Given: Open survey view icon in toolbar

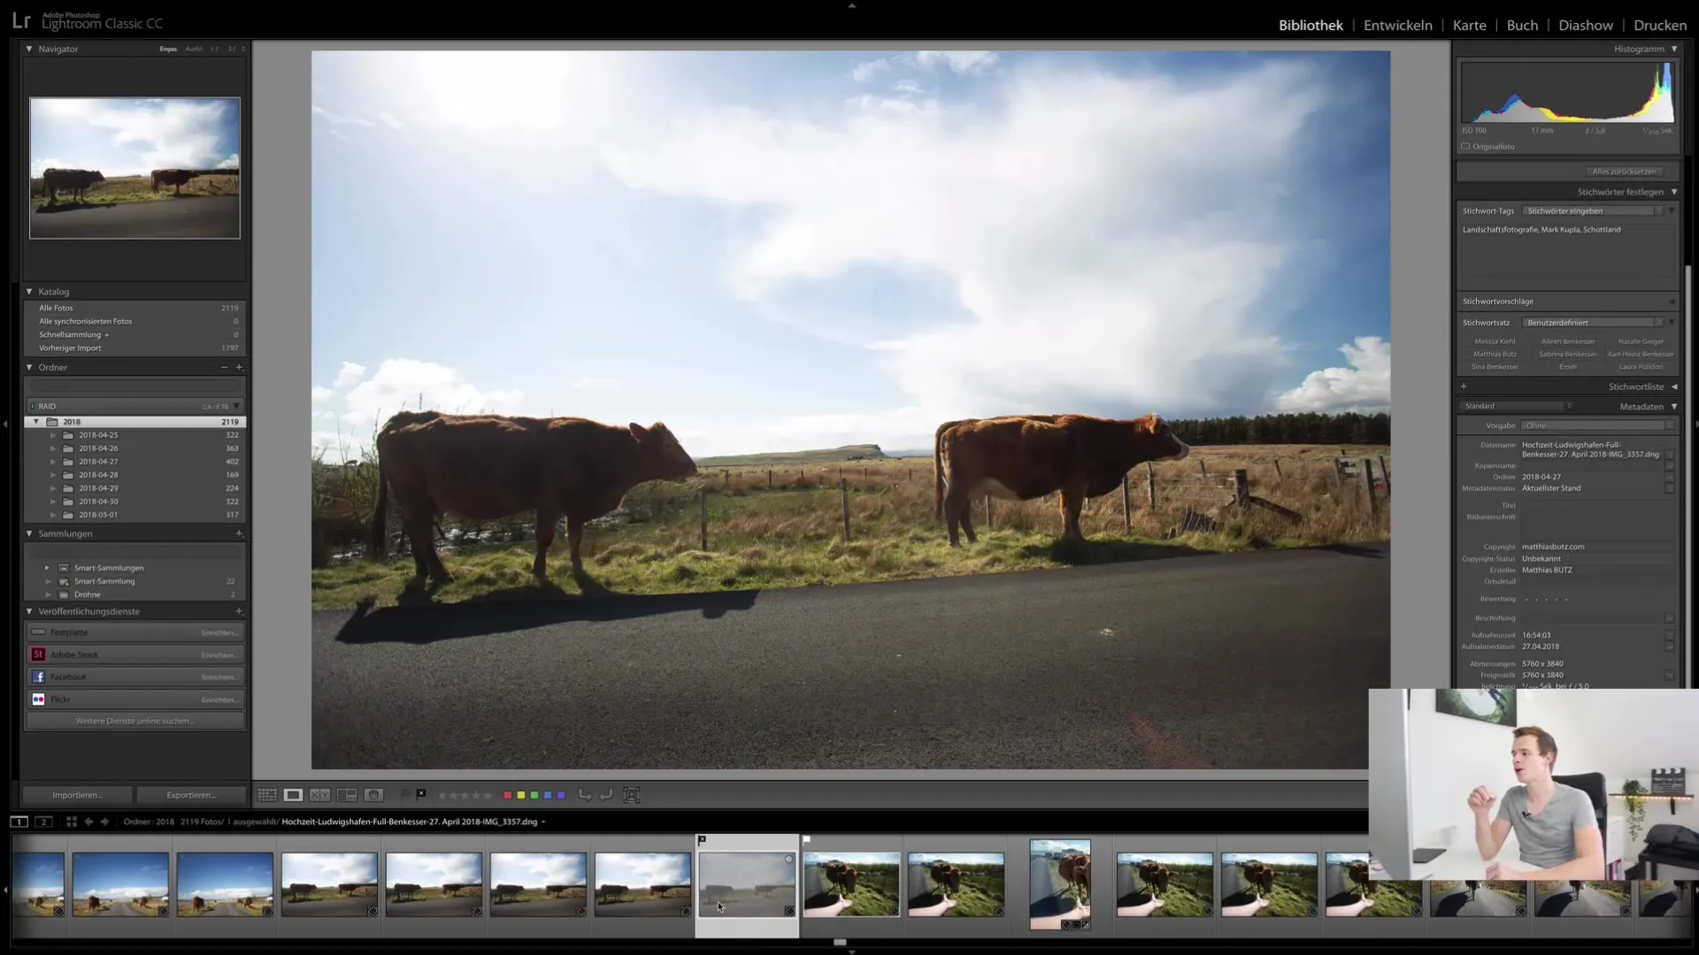Looking at the screenshot, I should click(x=347, y=795).
